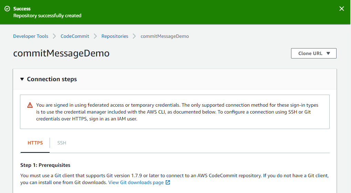Viewport: 351px width, 193px height.
Task: Click external link icon beside Git downloads
Action: click(x=168, y=183)
